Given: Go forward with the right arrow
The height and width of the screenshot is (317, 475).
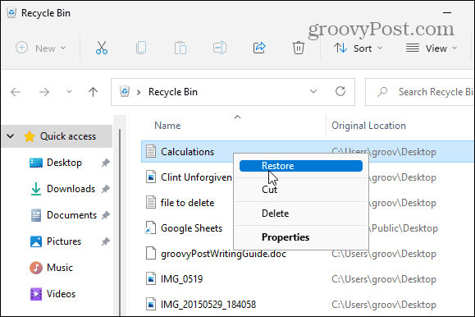Looking at the screenshot, I should click(44, 92).
